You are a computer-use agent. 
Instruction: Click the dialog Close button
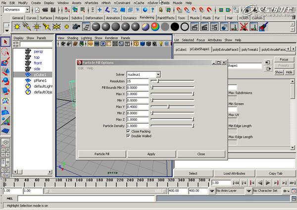pyautogui.click(x=201, y=154)
